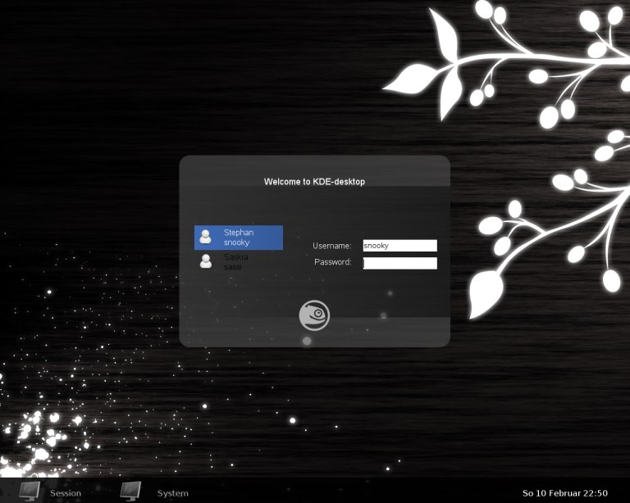Screen dimensions: 630x503
Task: Click the Saskia user avatar icon
Action: coord(206,261)
